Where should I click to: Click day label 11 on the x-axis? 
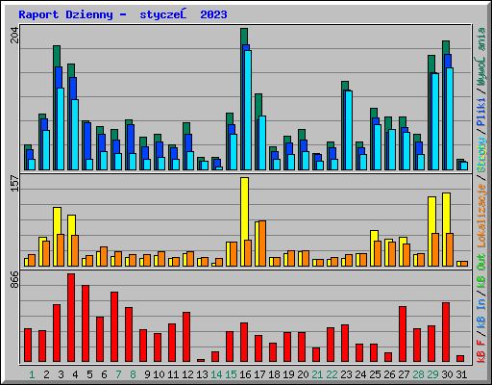coord(173,374)
